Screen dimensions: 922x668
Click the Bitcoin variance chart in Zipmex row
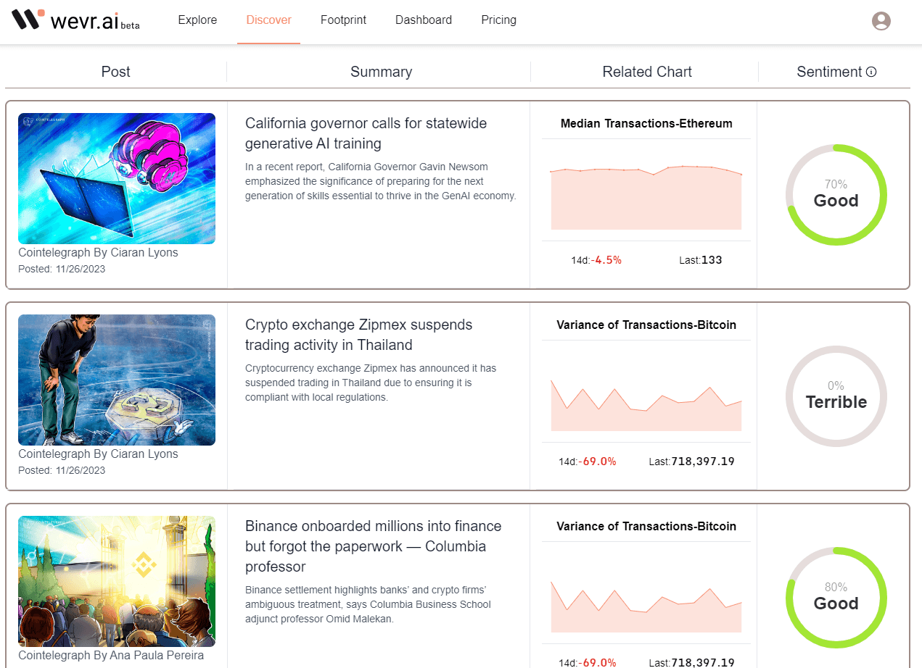click(646, 404)
